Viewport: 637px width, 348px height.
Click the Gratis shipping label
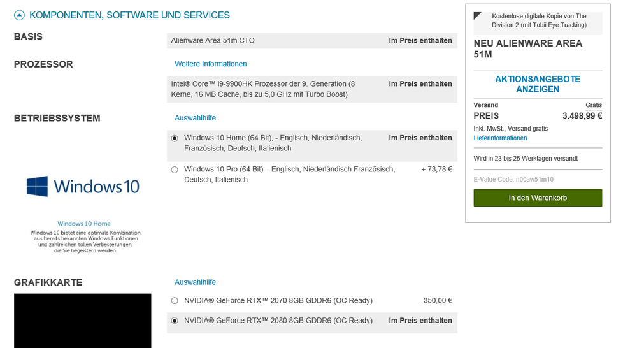point(593,105)
